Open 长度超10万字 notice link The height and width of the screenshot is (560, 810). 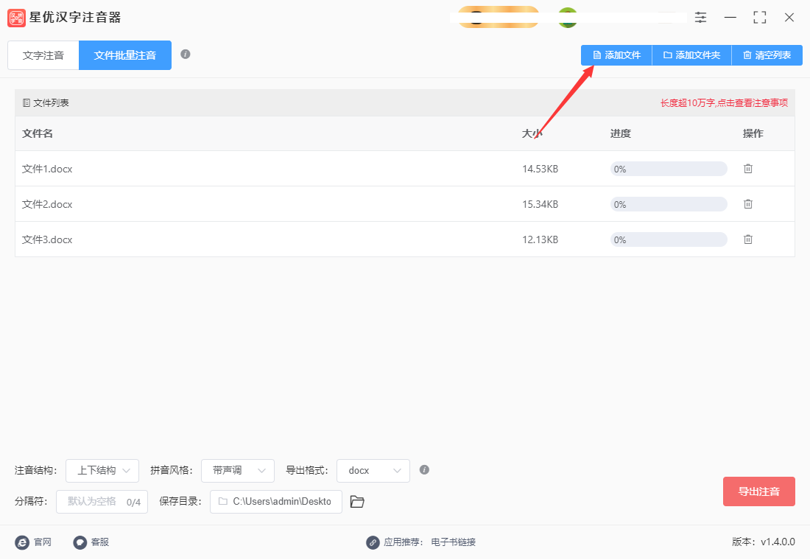(x=725, y=103)
